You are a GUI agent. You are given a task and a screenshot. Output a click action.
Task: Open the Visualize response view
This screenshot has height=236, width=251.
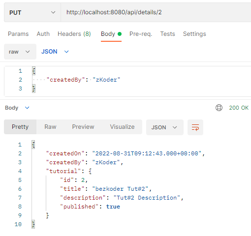pyautogui.click(x=122, y=127)
